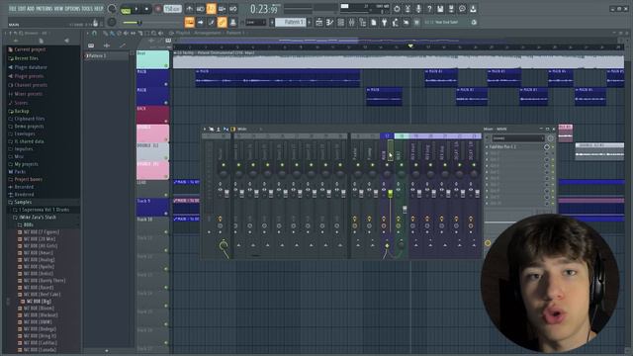Click the time display 0:23:99
The height and width of the screenshot is (356, 633).
[x=264, y=9]
